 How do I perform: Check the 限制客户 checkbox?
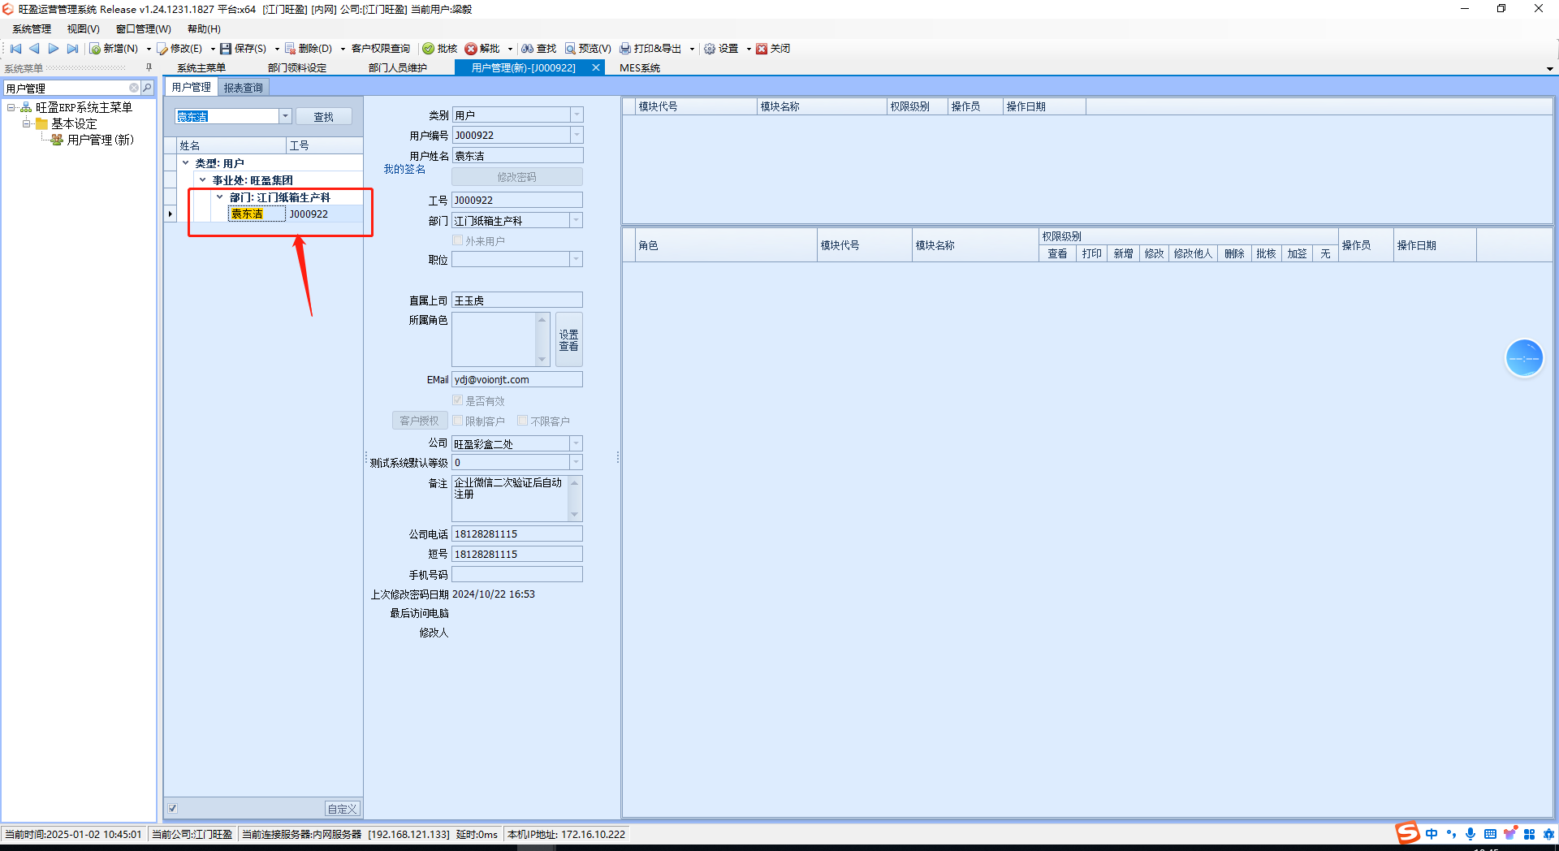coord(458,421)
